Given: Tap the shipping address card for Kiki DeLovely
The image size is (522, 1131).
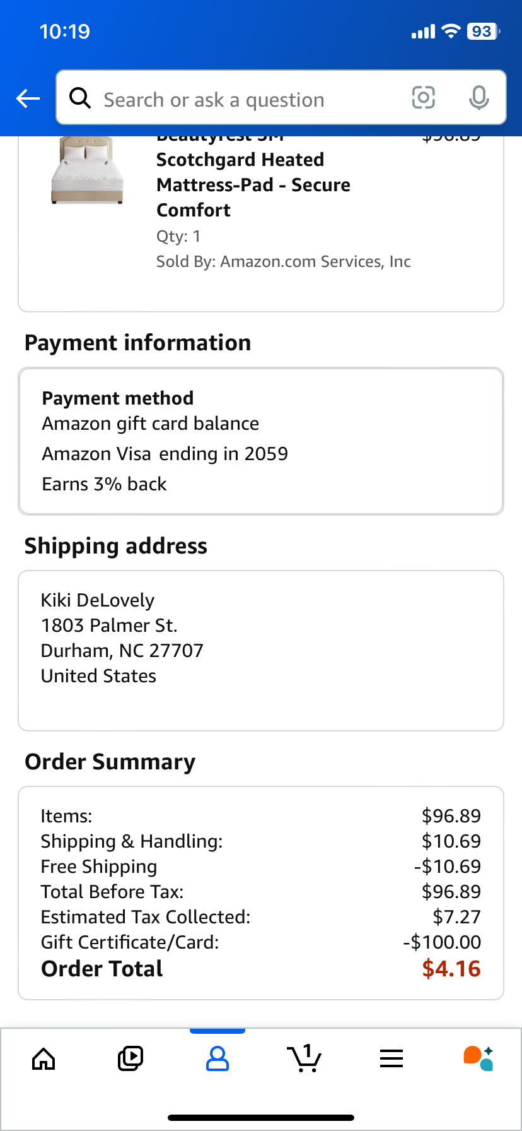Looking at the screenshot, I should click(x=261, y=651).
